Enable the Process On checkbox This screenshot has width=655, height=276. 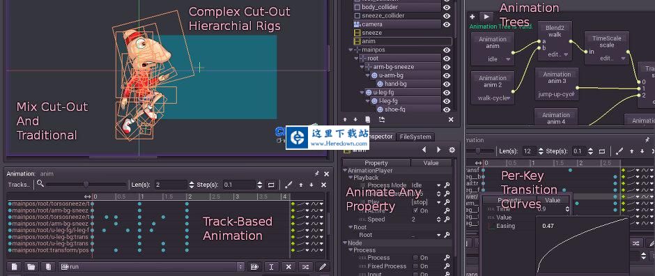pyautogui.click(x=415, y=258)
